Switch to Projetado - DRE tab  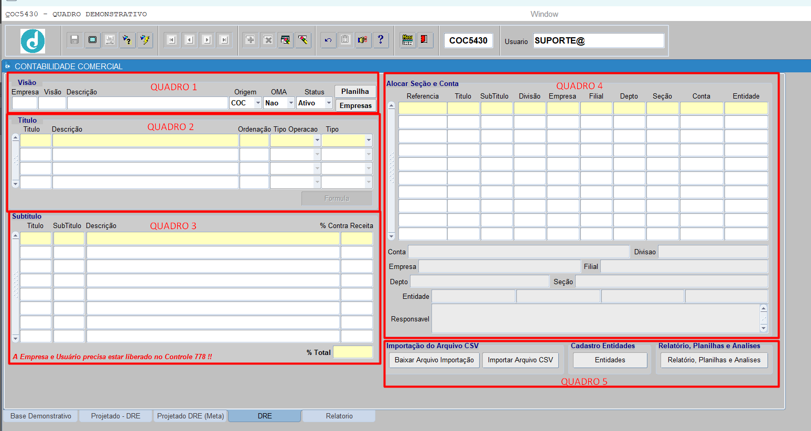pos(116,416)
